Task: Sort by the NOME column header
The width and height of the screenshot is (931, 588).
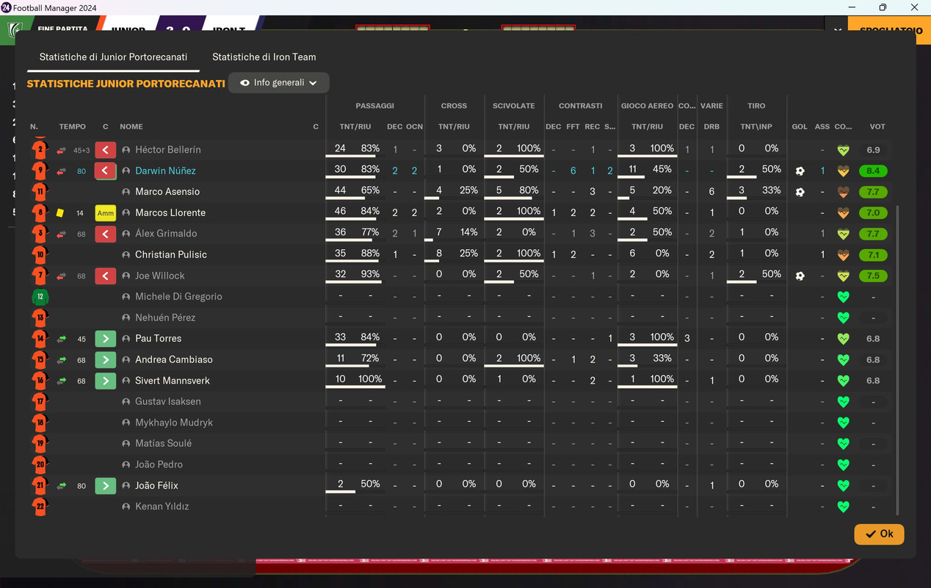Action: tap(131, 126)
